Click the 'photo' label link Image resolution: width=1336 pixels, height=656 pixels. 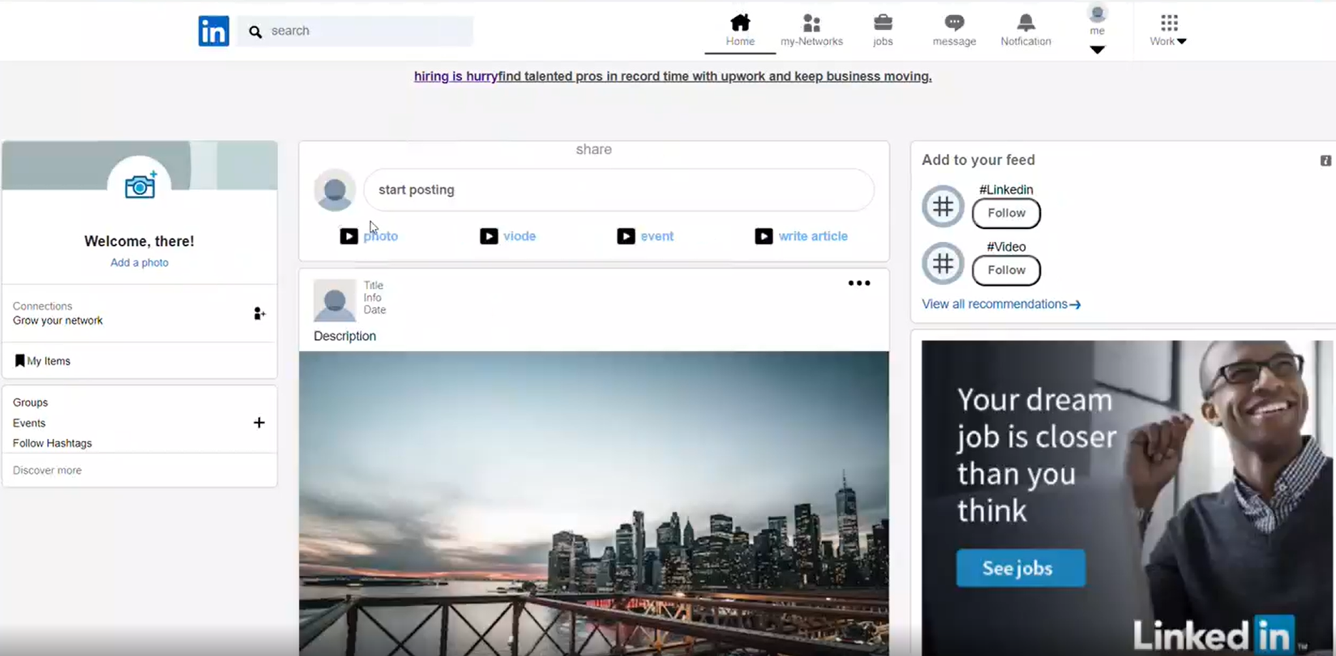381,236
